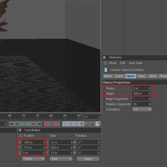Screen dimensions: 167x167
Task: Open the Orientation +Y dropdown
Action: click(142, 109)
